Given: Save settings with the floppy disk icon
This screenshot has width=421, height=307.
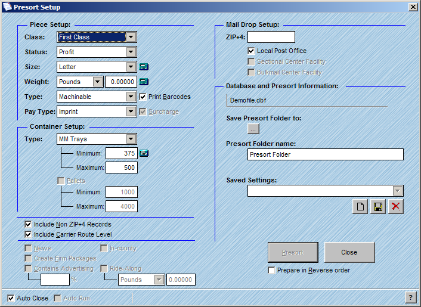Looking at the screenshot, I should 378,207.
